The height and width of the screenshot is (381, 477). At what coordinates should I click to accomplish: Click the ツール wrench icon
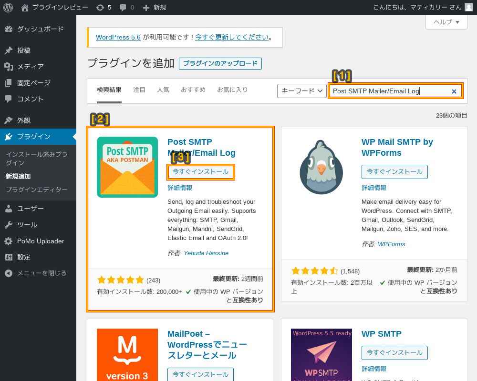point(9,225)
